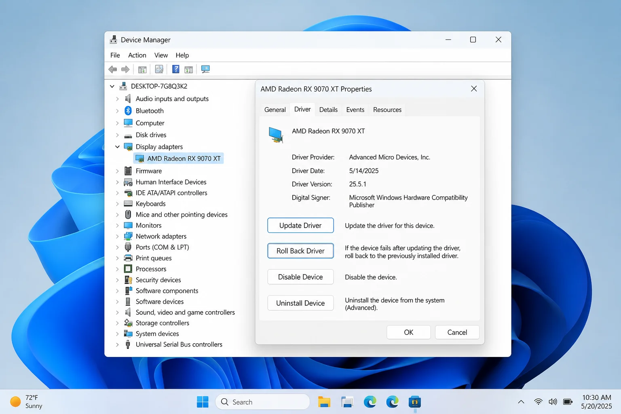Collapse the Display adapters category

click(117, 147)
